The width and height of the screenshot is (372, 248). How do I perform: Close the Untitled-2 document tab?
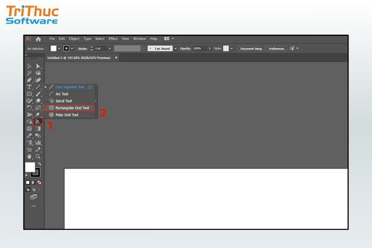(117, 58)
